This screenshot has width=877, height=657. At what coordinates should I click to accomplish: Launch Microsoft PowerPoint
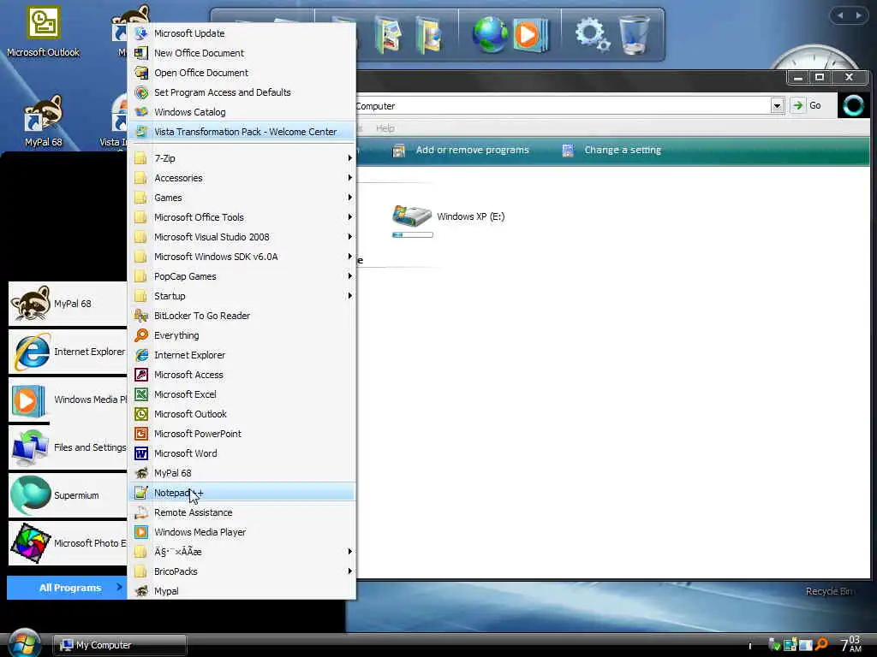pos(242,434)
